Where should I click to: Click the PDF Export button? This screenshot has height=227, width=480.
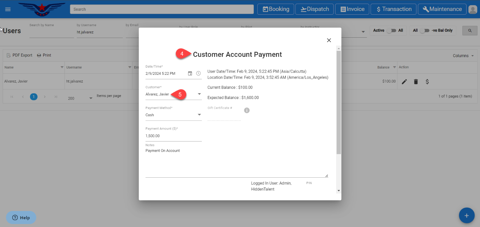(19, 55)
